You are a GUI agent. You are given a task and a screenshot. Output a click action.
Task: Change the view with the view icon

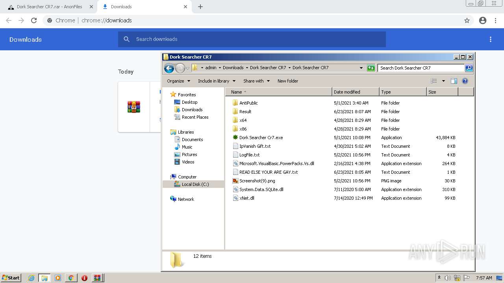pyautogui.click(x=434, y=81)
